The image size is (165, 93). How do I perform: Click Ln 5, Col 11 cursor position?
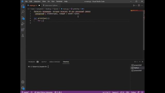coord(106,92)
